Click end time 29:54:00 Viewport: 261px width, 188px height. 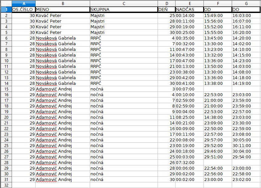(x=246, y=157)
